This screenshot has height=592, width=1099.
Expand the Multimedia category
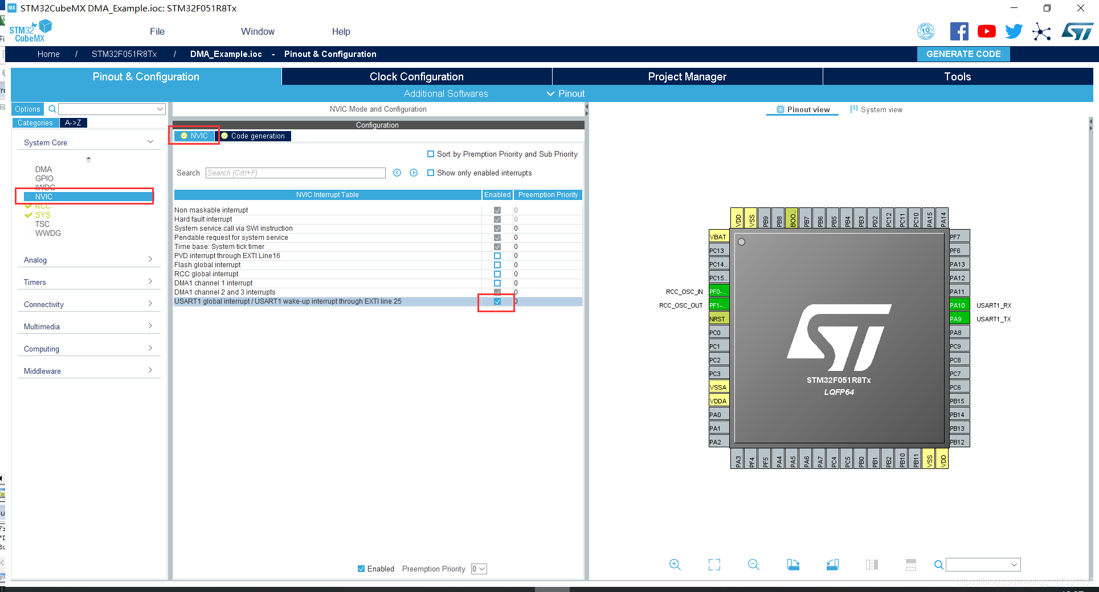[150, 326]
